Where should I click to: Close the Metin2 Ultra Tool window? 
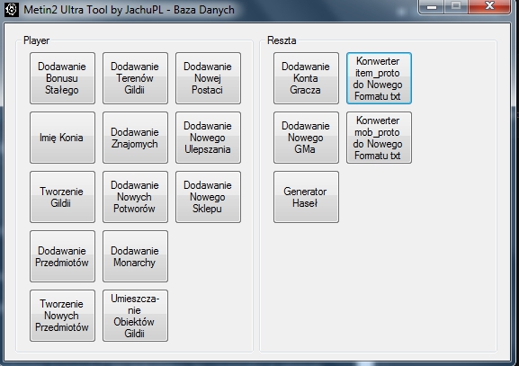click(x=489, y=6)
